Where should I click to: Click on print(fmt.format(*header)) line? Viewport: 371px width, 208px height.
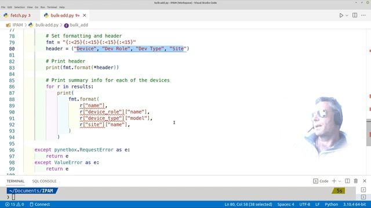point(82,68)
